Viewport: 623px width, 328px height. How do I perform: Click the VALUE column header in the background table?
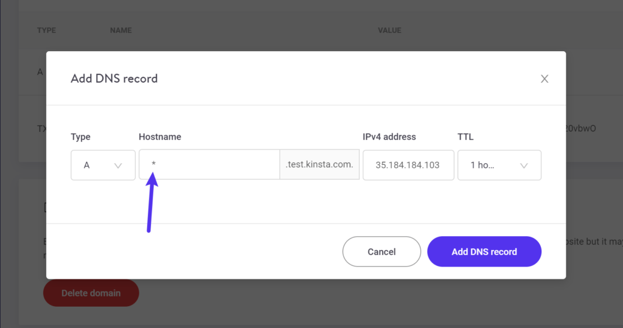pyautogui.click(x=389, y=30)
